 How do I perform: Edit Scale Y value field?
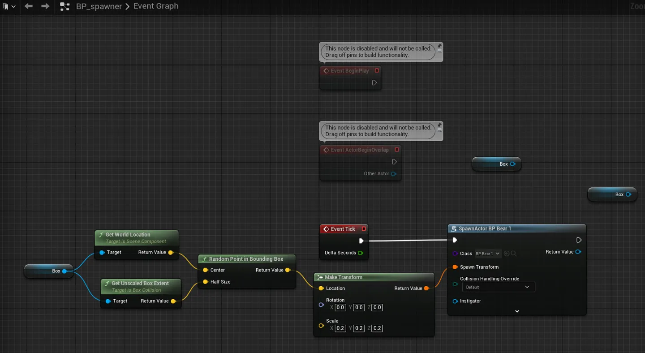[x=359, y=328]
